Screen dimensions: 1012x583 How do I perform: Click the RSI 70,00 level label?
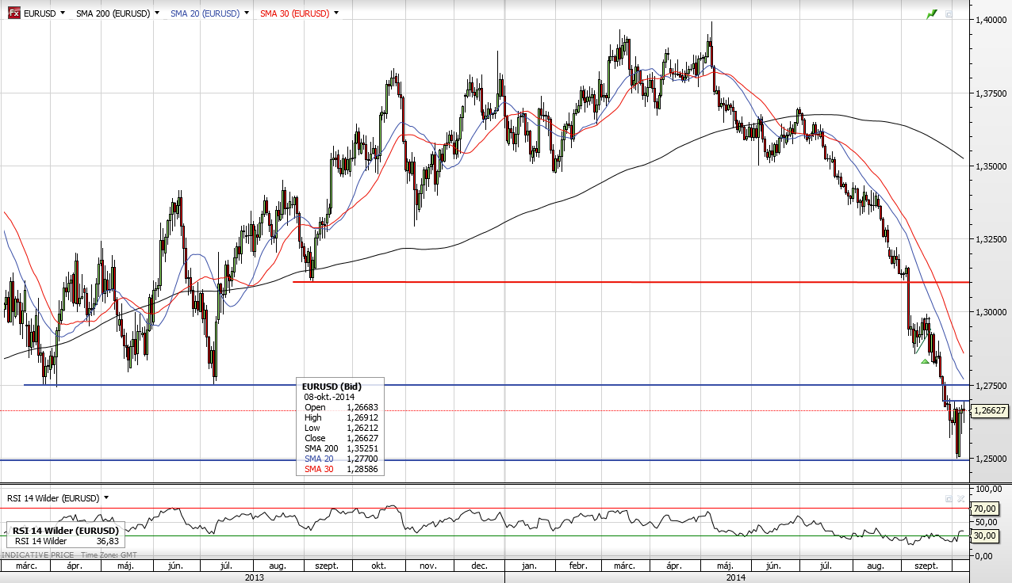983,509
